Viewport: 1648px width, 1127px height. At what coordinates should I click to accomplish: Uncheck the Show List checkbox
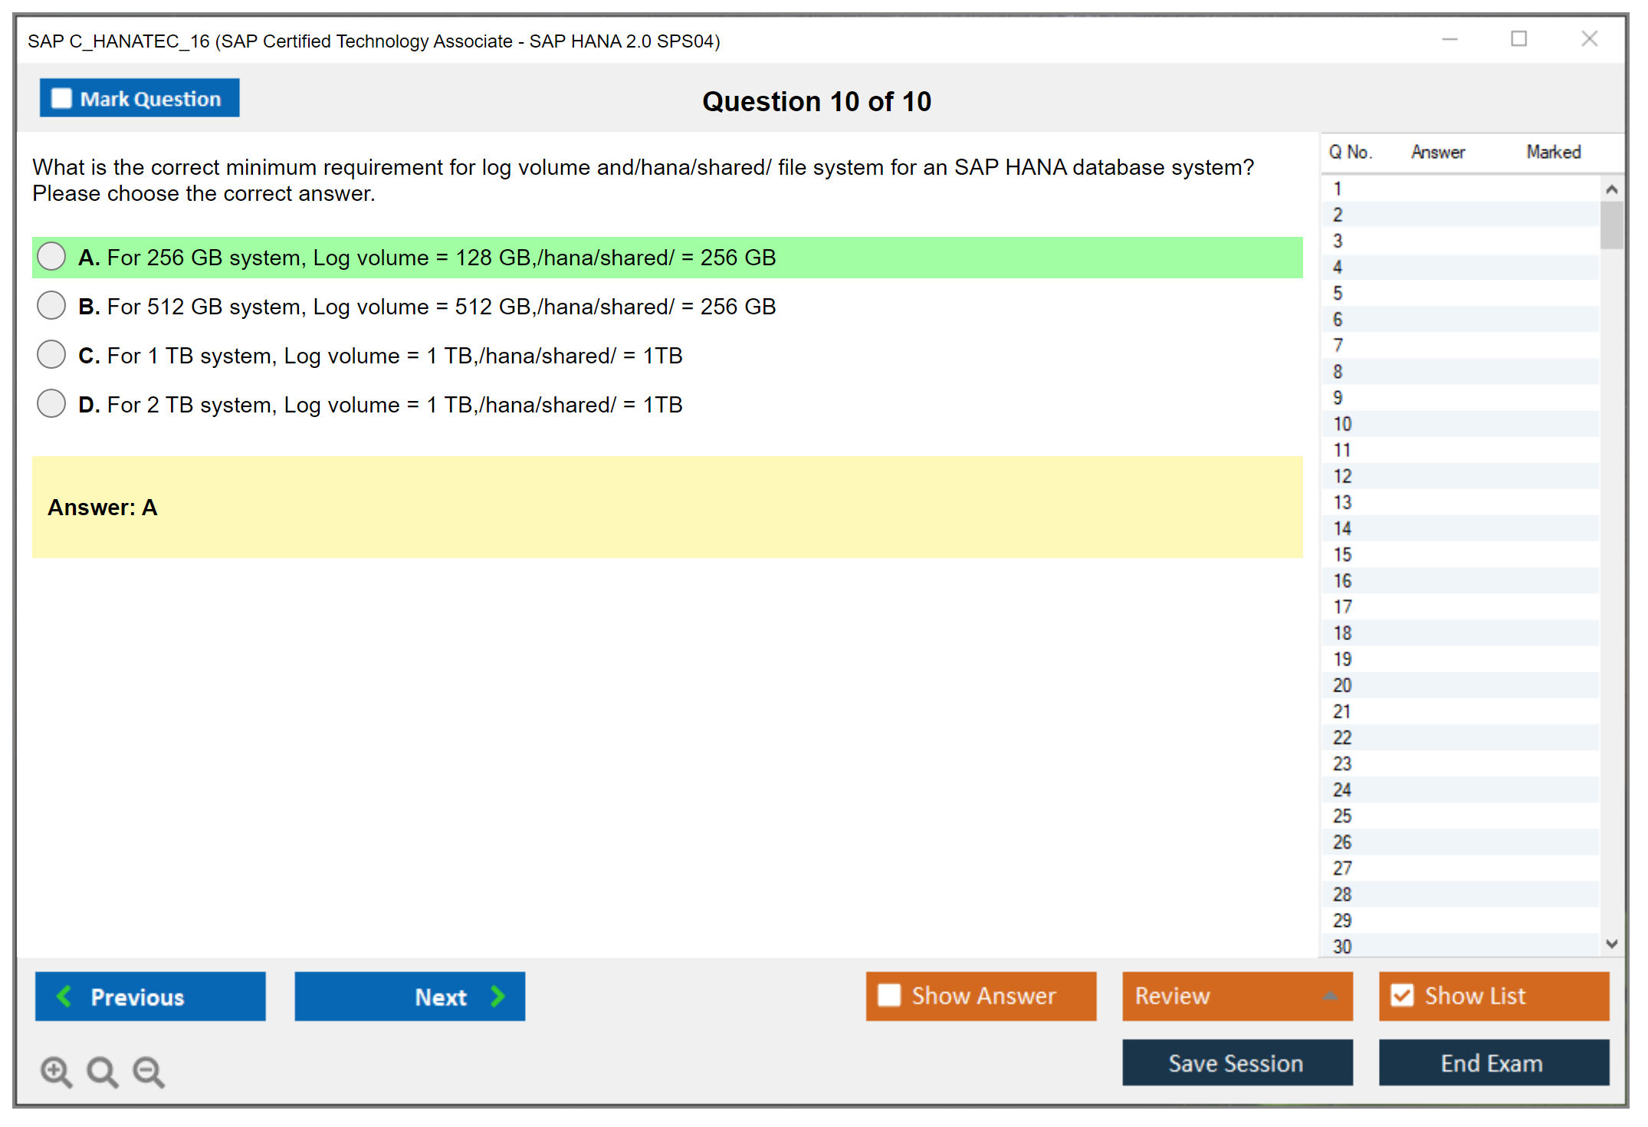1402,995
